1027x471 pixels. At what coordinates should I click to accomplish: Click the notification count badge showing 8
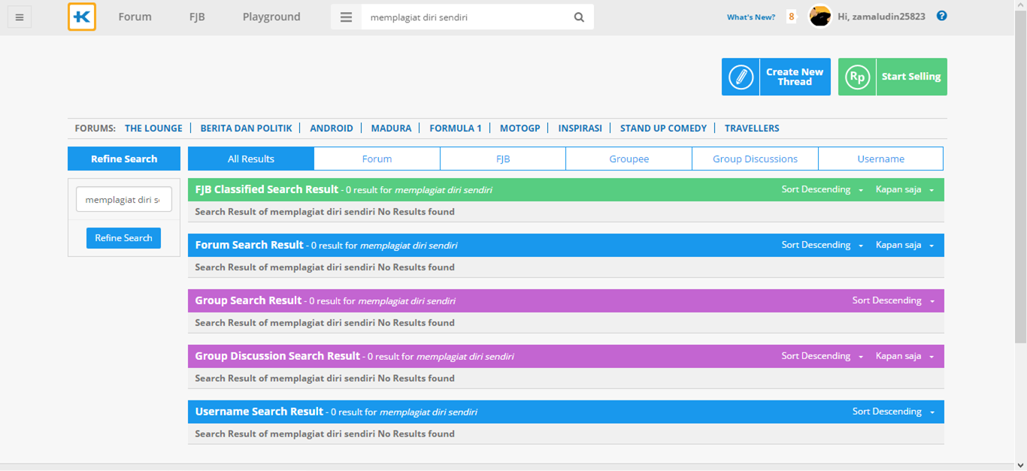pos(790,16)
